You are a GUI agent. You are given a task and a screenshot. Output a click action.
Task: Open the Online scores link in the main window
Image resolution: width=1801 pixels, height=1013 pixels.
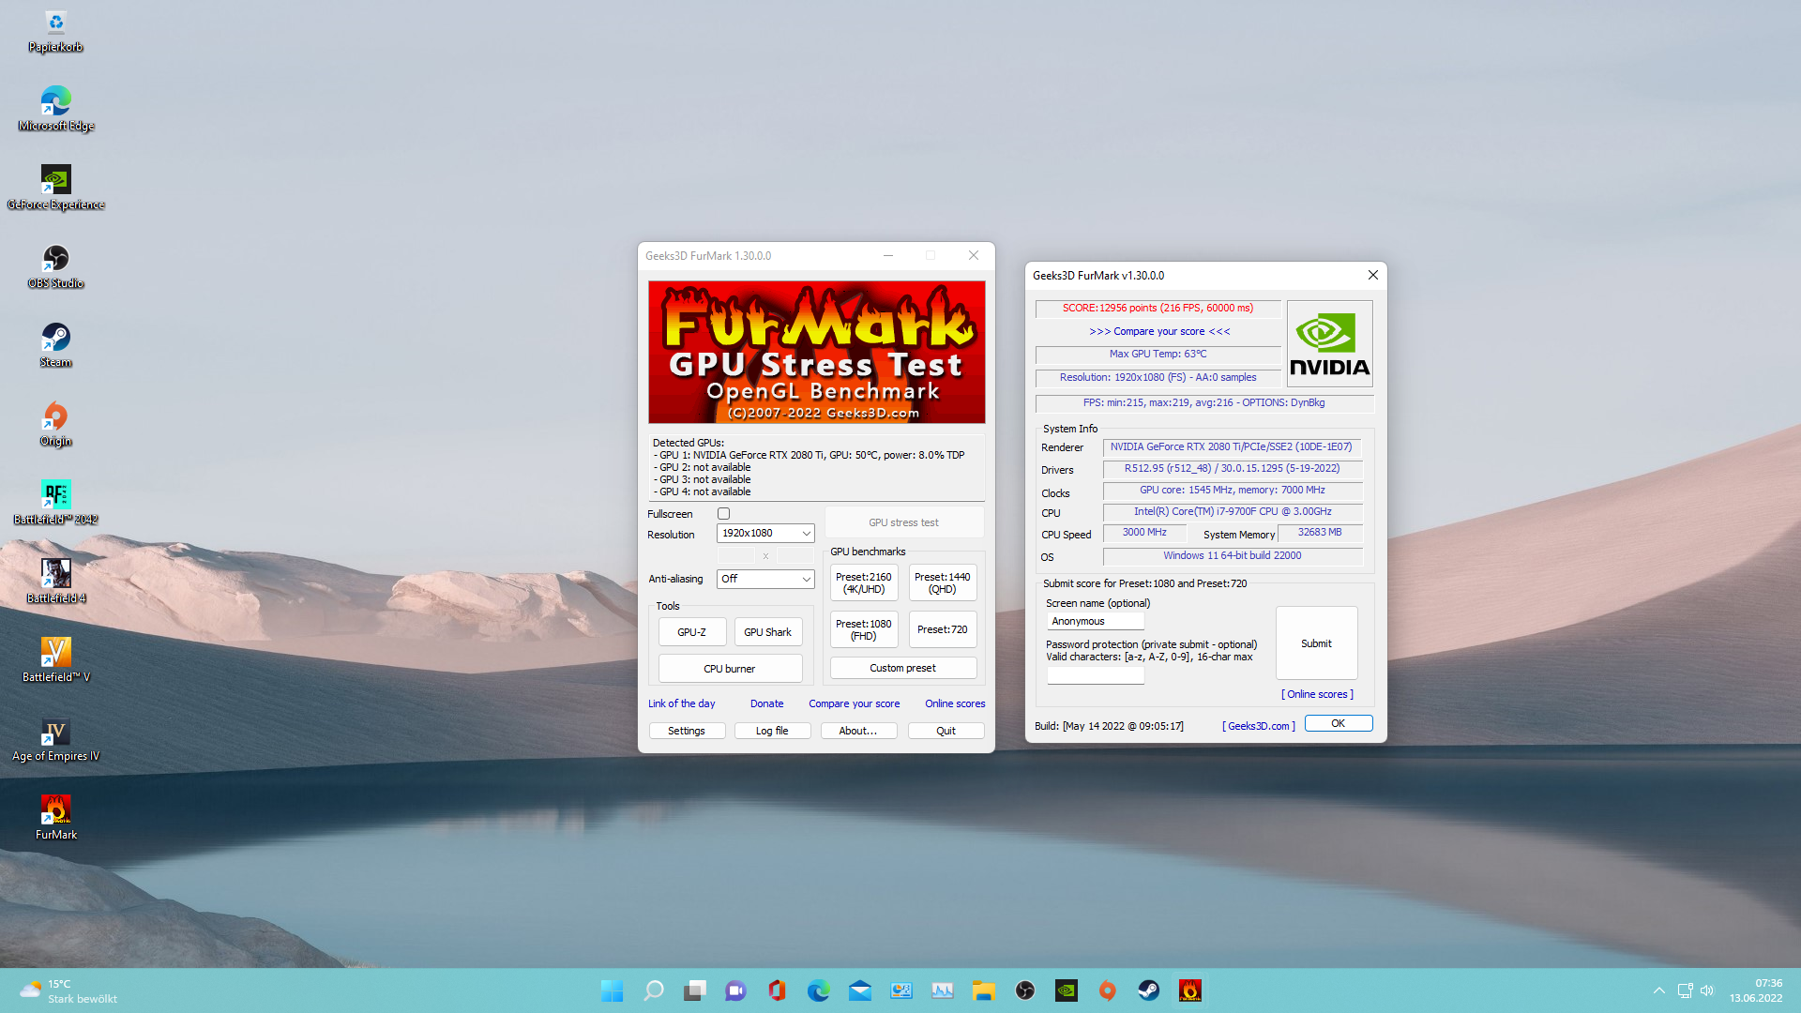[x=954, y=703]
